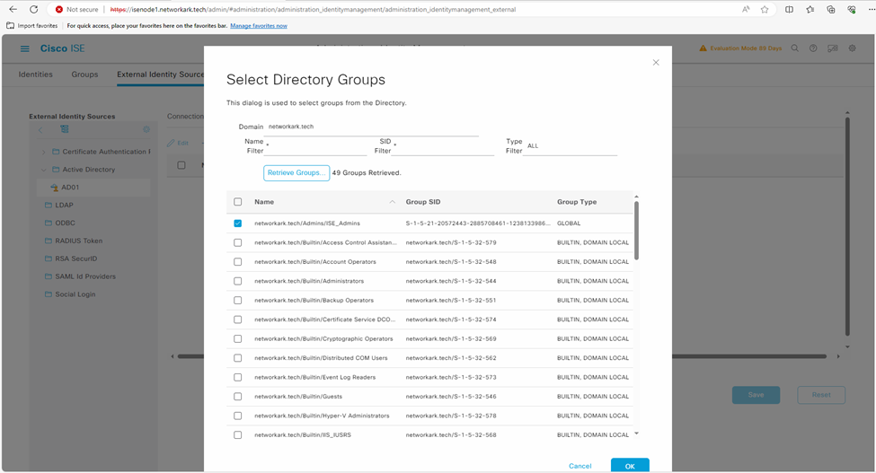Click the browser split screen icon
Image resolution: width=876 pixels, height=473 pixels.
click(789, 10)
